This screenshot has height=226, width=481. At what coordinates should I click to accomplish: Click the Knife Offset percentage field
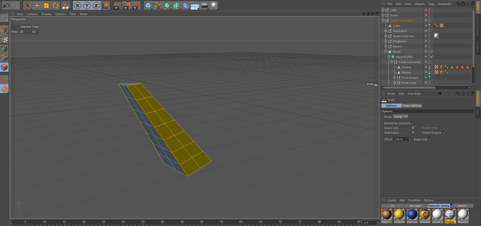pyautogui.click(x=402, y=139)
